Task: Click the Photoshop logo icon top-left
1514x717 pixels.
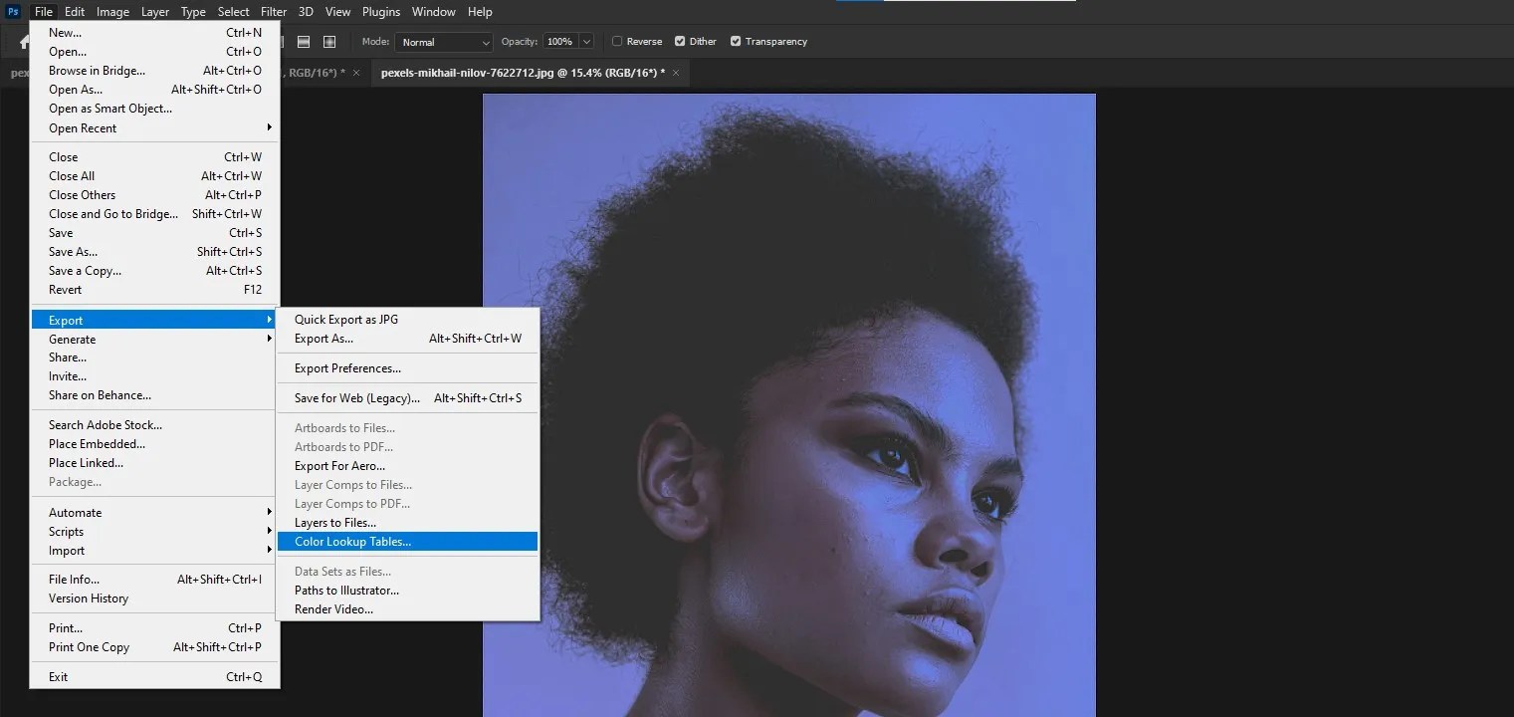Action: point(11,11)
